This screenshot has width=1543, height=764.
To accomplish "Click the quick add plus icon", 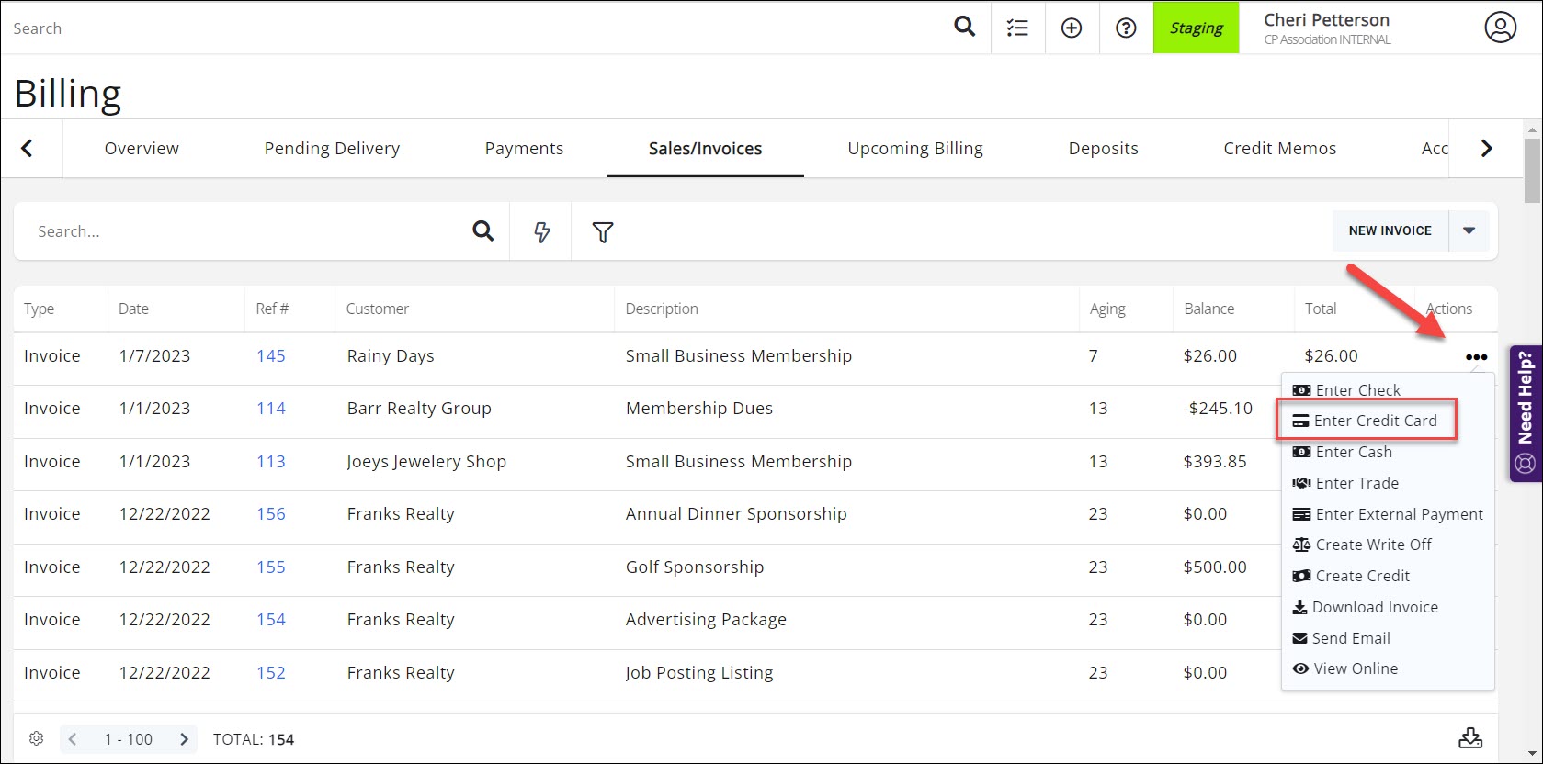I will [1072, 28].
